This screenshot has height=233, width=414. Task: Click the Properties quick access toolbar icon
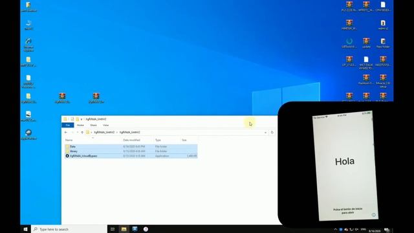(72, 119)
